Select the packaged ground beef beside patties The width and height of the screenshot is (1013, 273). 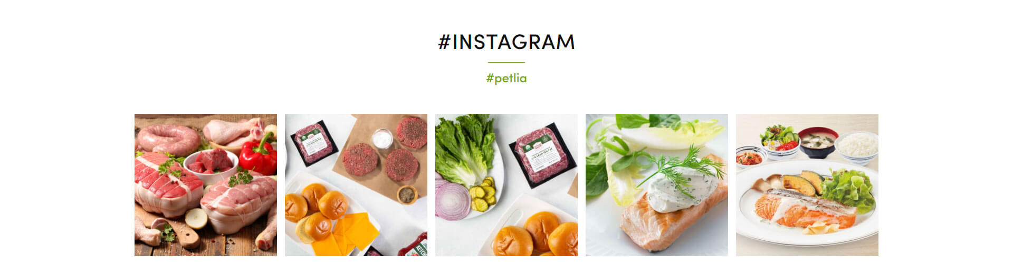[314, 142]
